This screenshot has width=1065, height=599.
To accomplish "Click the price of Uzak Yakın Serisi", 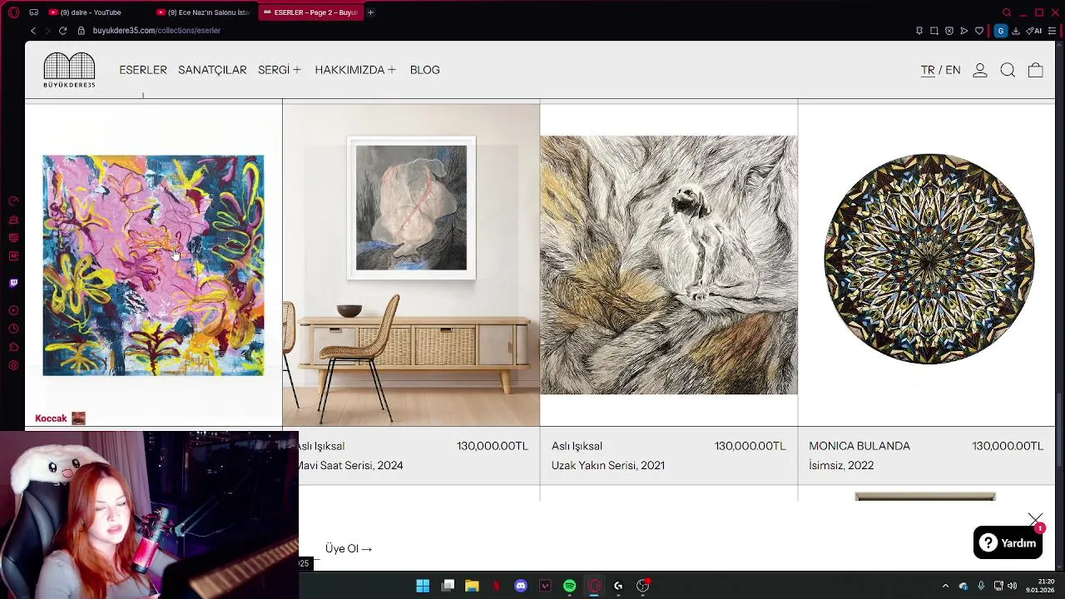I will point(750,446).
